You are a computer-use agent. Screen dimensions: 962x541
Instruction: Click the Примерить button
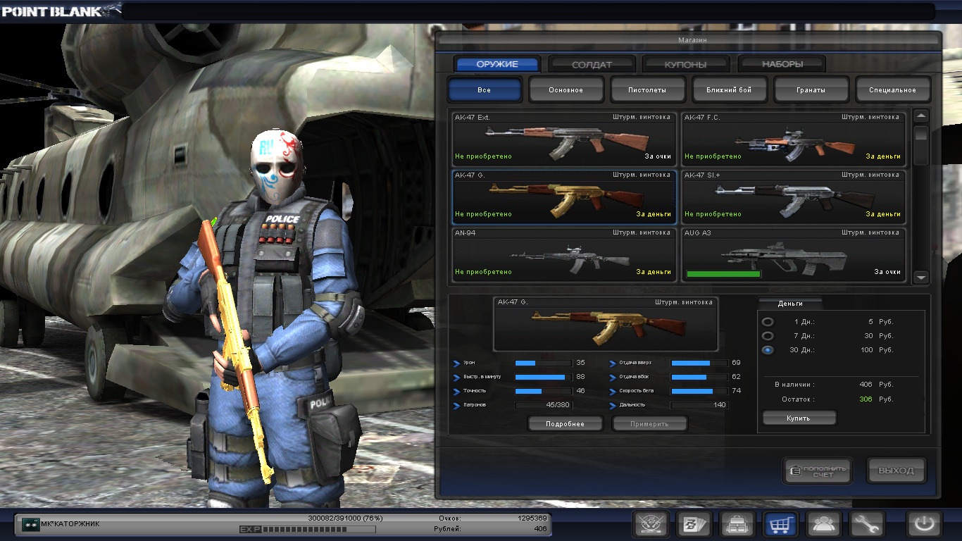click(x=649, y=424)
